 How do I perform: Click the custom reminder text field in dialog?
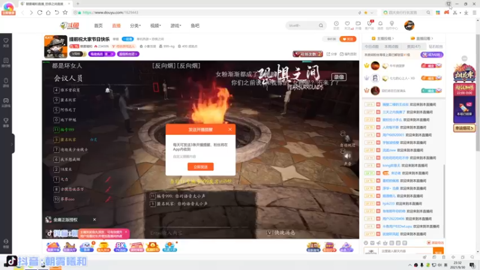point(200,157)
